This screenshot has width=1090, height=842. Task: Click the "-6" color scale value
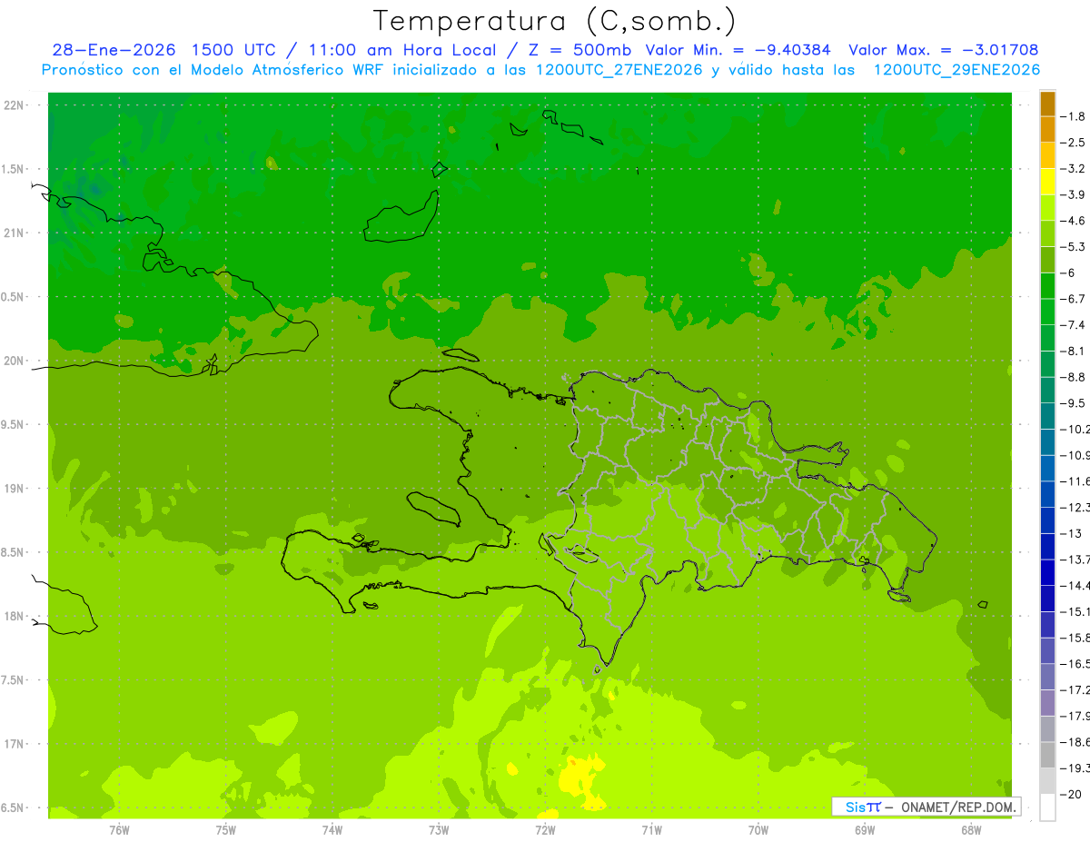(1068, 273)
